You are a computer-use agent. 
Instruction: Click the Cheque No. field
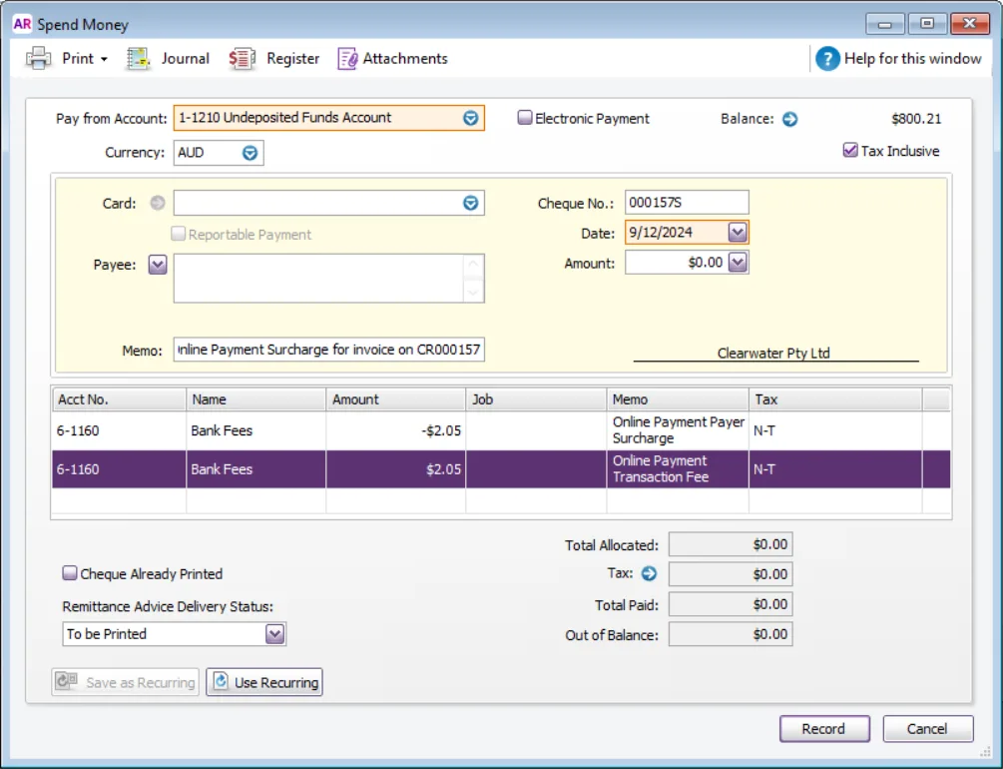(x=687, y=203)
